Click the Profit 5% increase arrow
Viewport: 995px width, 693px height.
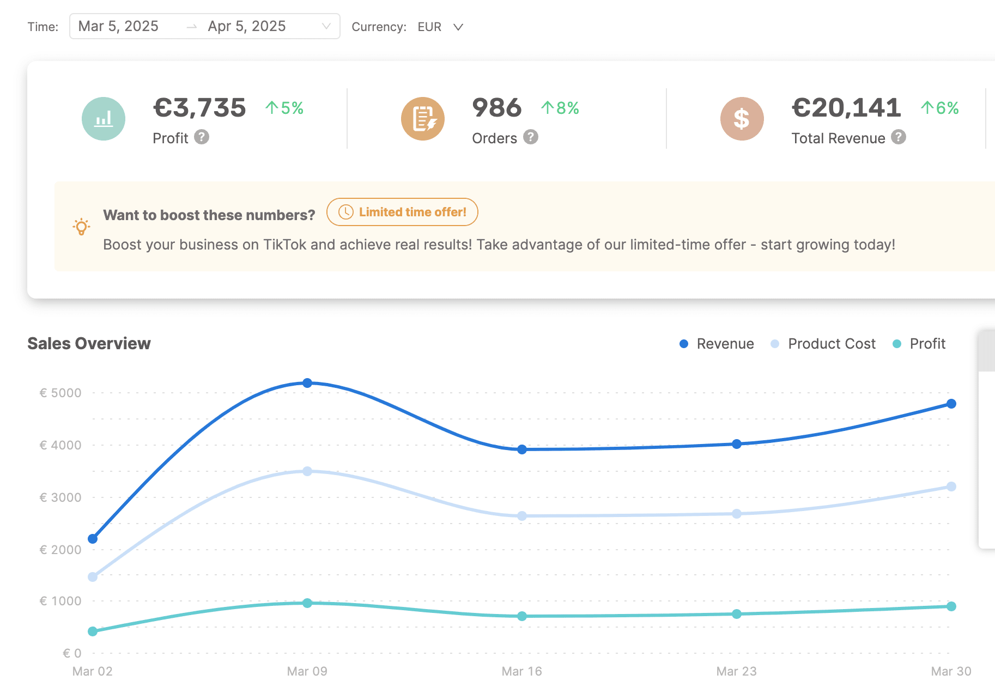click(271, 107)
